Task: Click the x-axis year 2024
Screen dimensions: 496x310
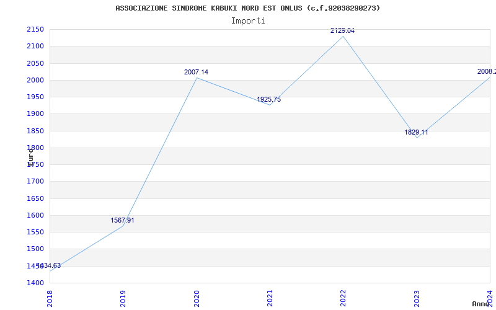Action: 490,299
